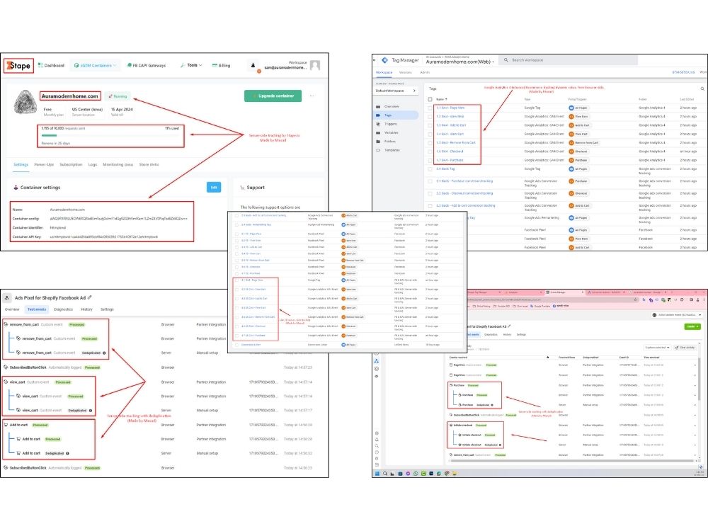
Task: Check the box for 1.7 GA4 - Purchase
Action: click(430, 160)
